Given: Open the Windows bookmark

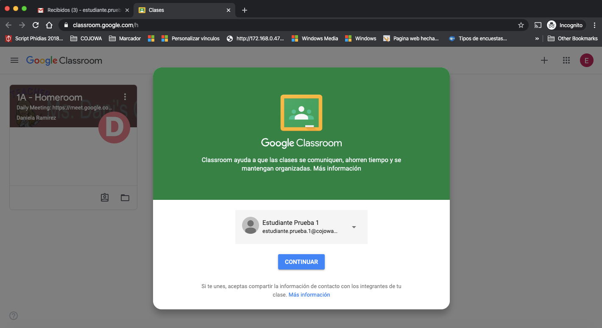Looking at the screenshot, I should coord(360,38).
